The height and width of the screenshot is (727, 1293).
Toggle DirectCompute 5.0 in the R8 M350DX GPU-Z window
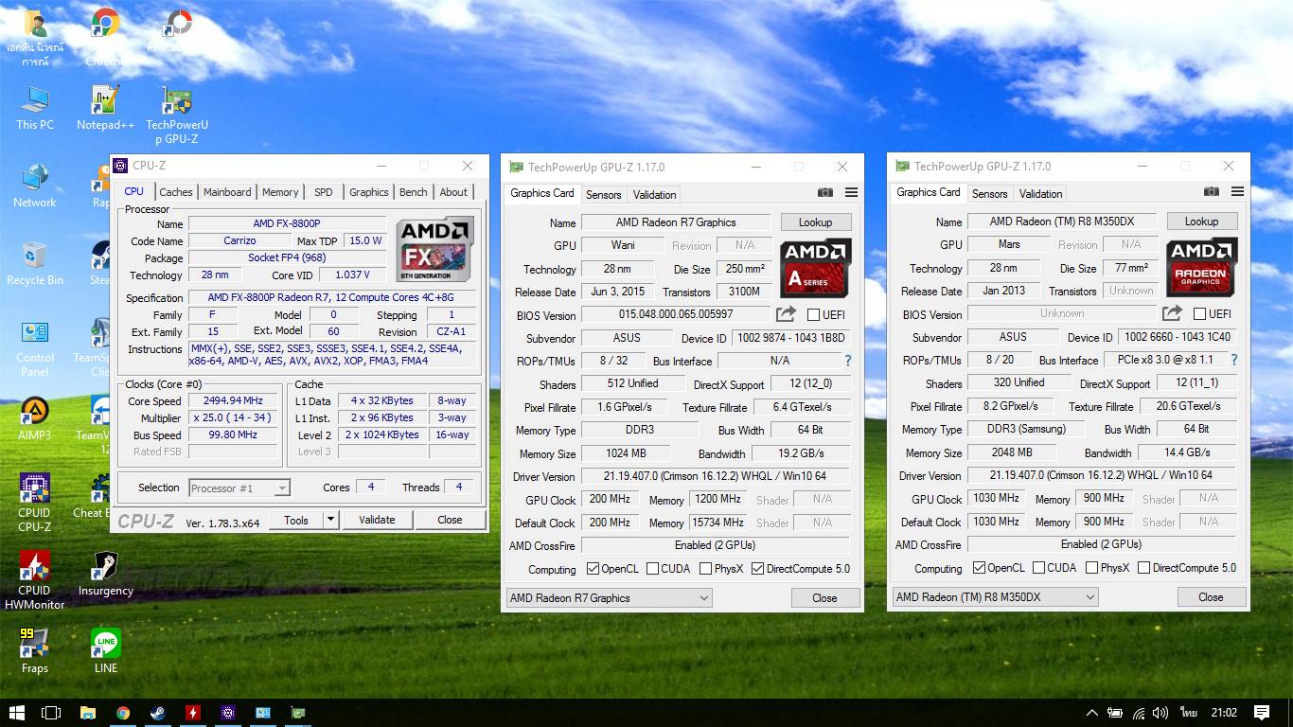pos(1143,568)
